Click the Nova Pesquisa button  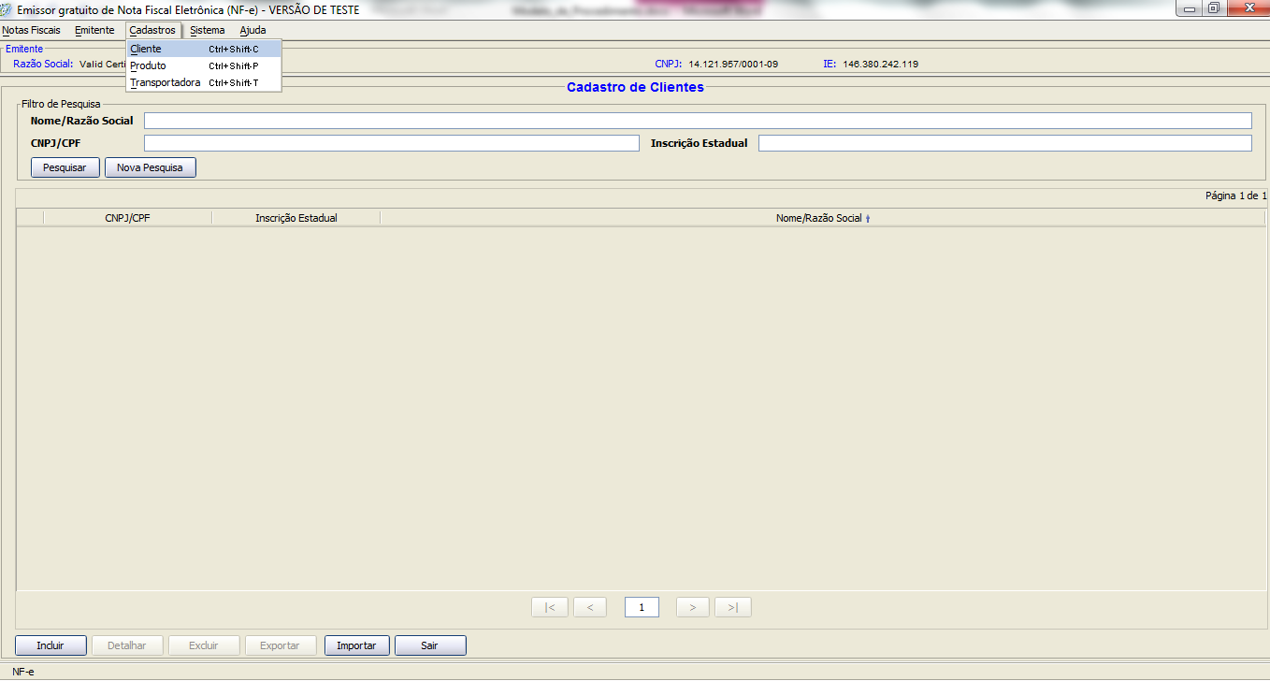click(x=150, y=167)
